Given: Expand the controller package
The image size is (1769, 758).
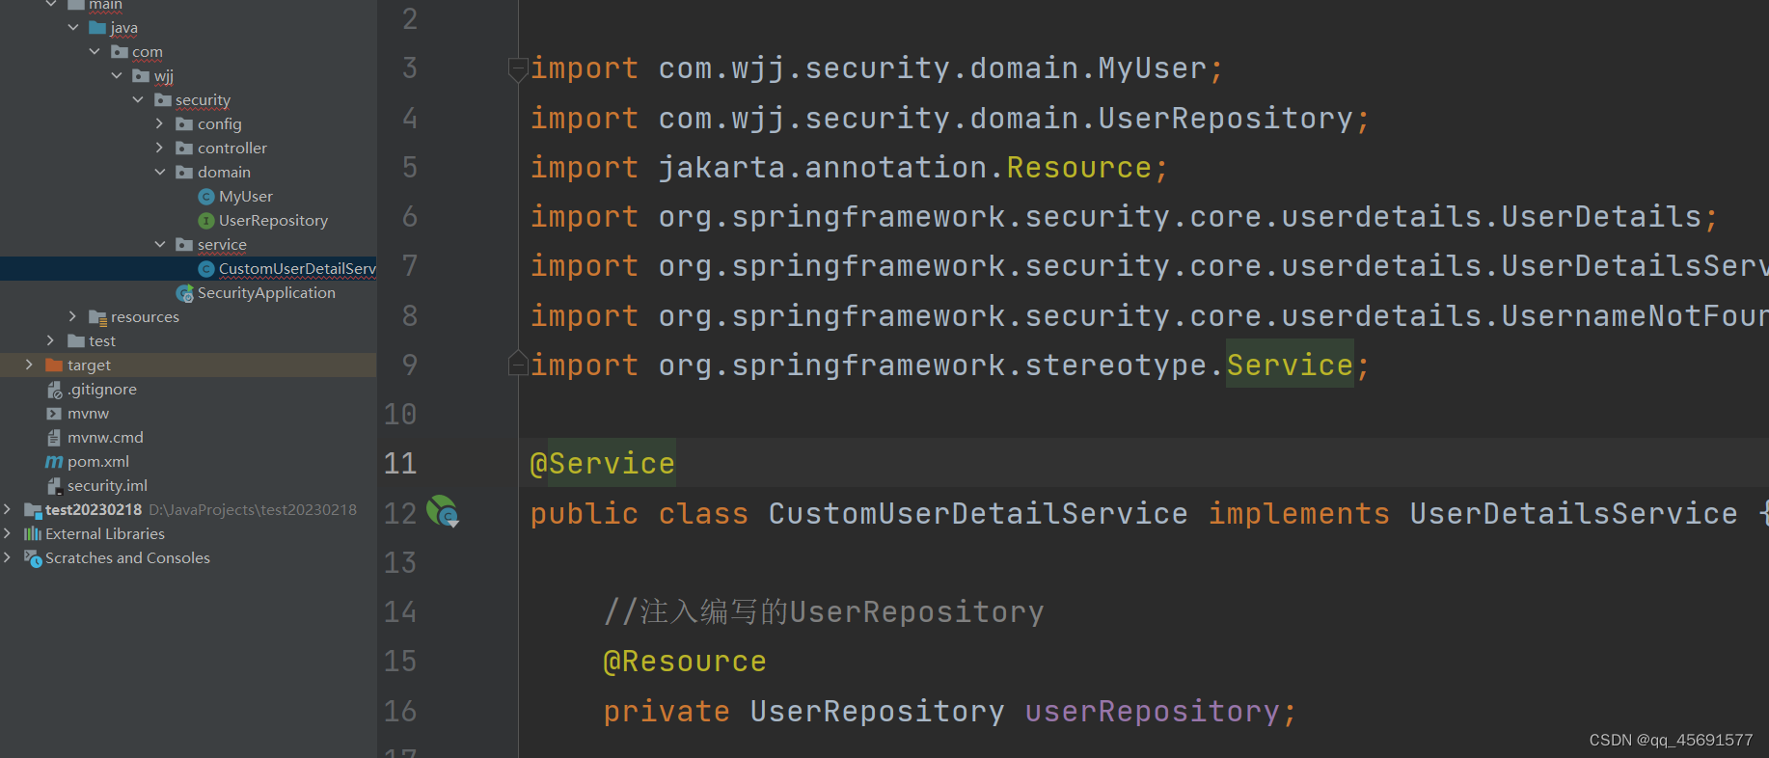Looking at the screenshot, I should [x=160, y=148].
